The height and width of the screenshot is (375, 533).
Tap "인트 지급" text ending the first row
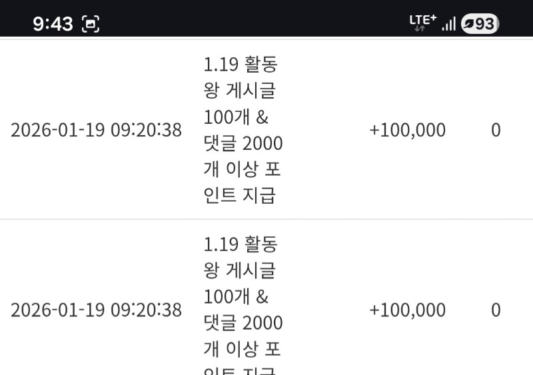(239, 196)
